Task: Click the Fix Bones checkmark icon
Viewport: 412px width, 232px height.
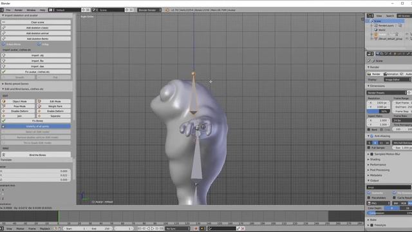Action: (4, 121)
